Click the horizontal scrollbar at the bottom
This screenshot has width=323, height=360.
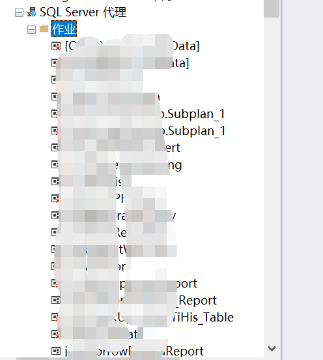pyautogui.click(x=98, y=359)
